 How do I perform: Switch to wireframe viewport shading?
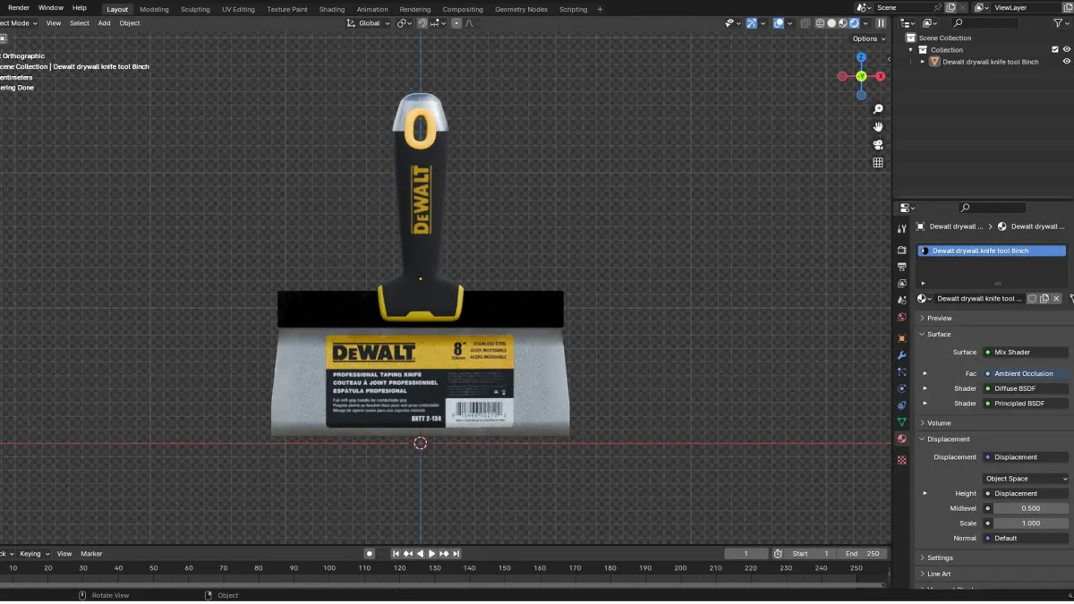[x=820, y=23]
